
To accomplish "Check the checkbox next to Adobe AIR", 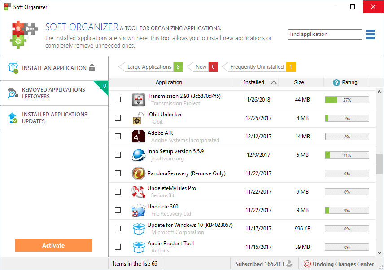I will 118,136.
